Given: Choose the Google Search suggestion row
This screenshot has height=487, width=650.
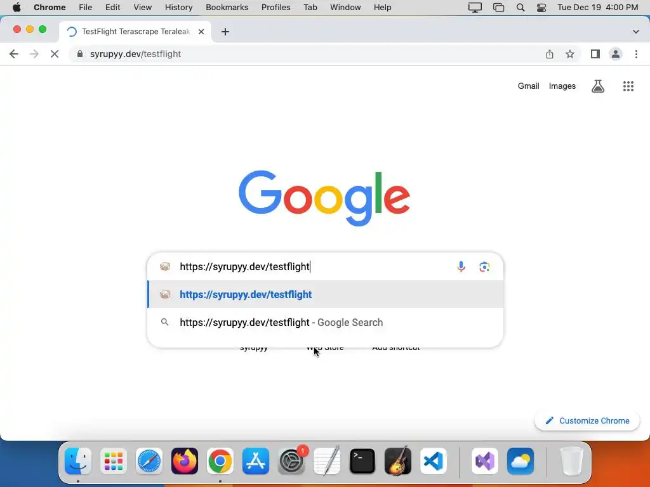Looking at the screenshot, I should [x=326, y=322].
